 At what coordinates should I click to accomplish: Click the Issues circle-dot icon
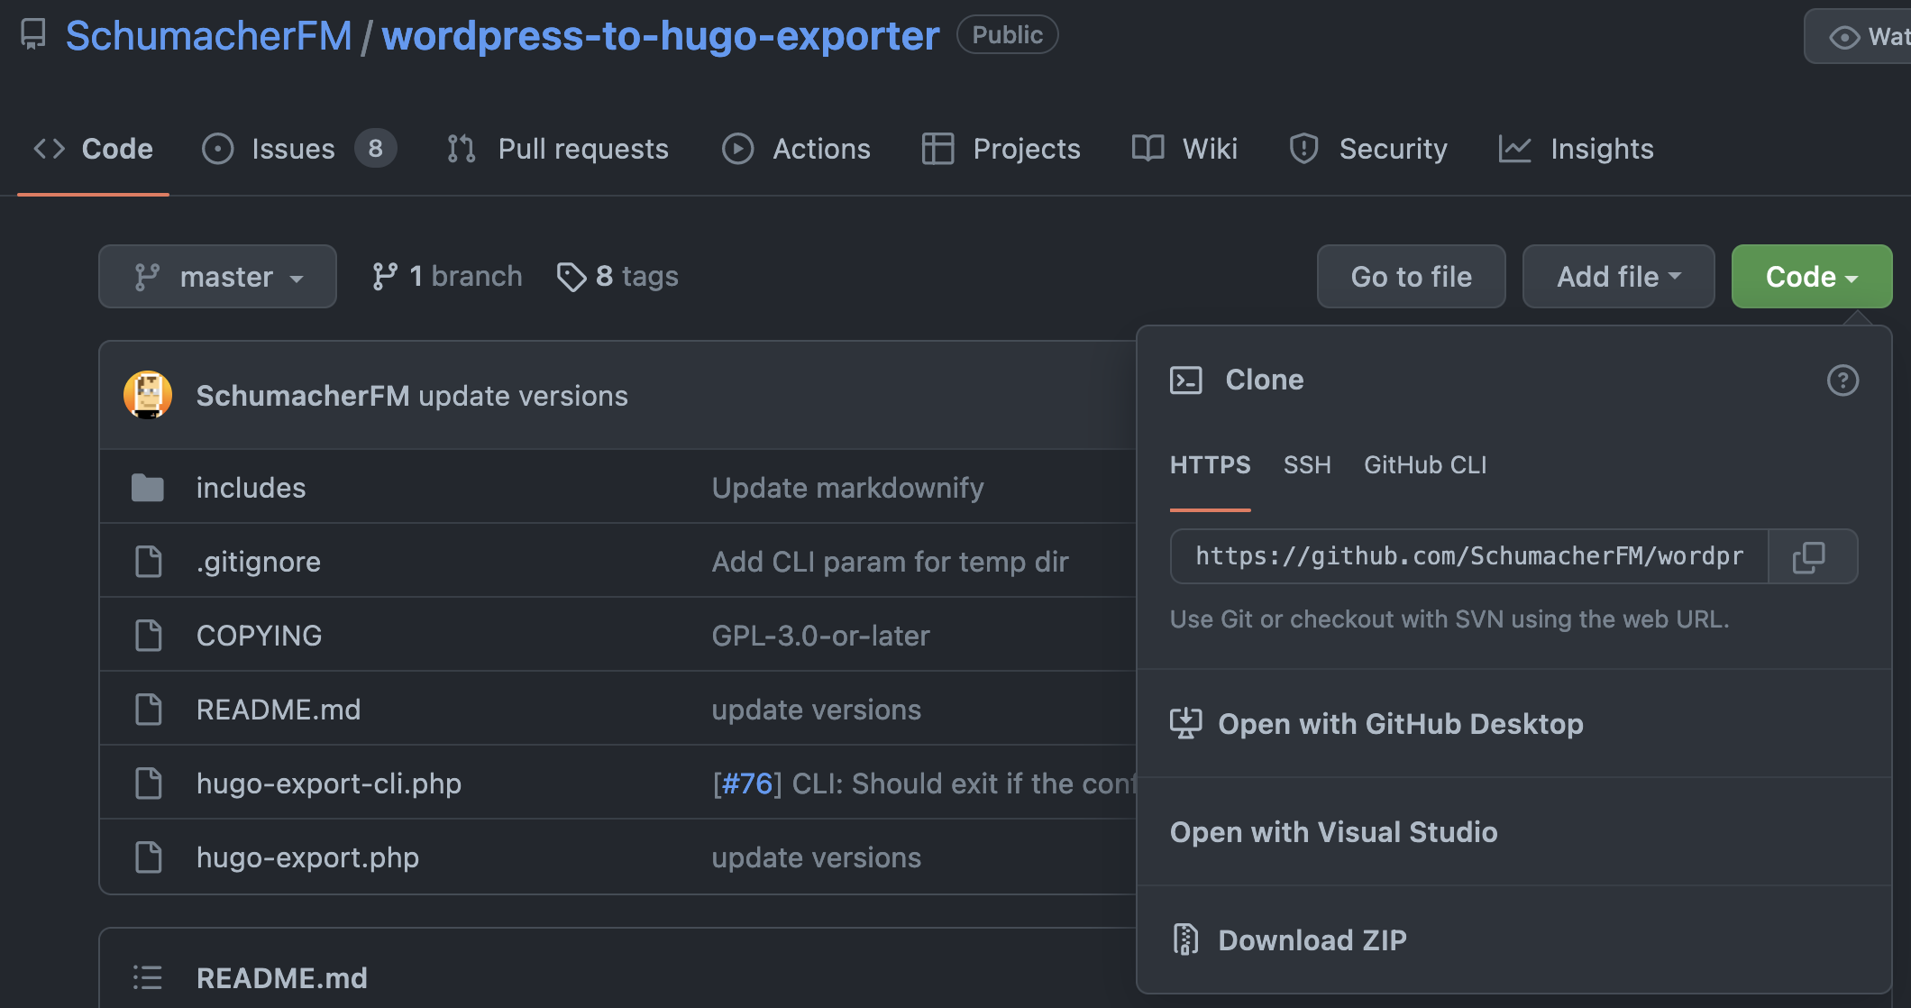click(217, 149)
